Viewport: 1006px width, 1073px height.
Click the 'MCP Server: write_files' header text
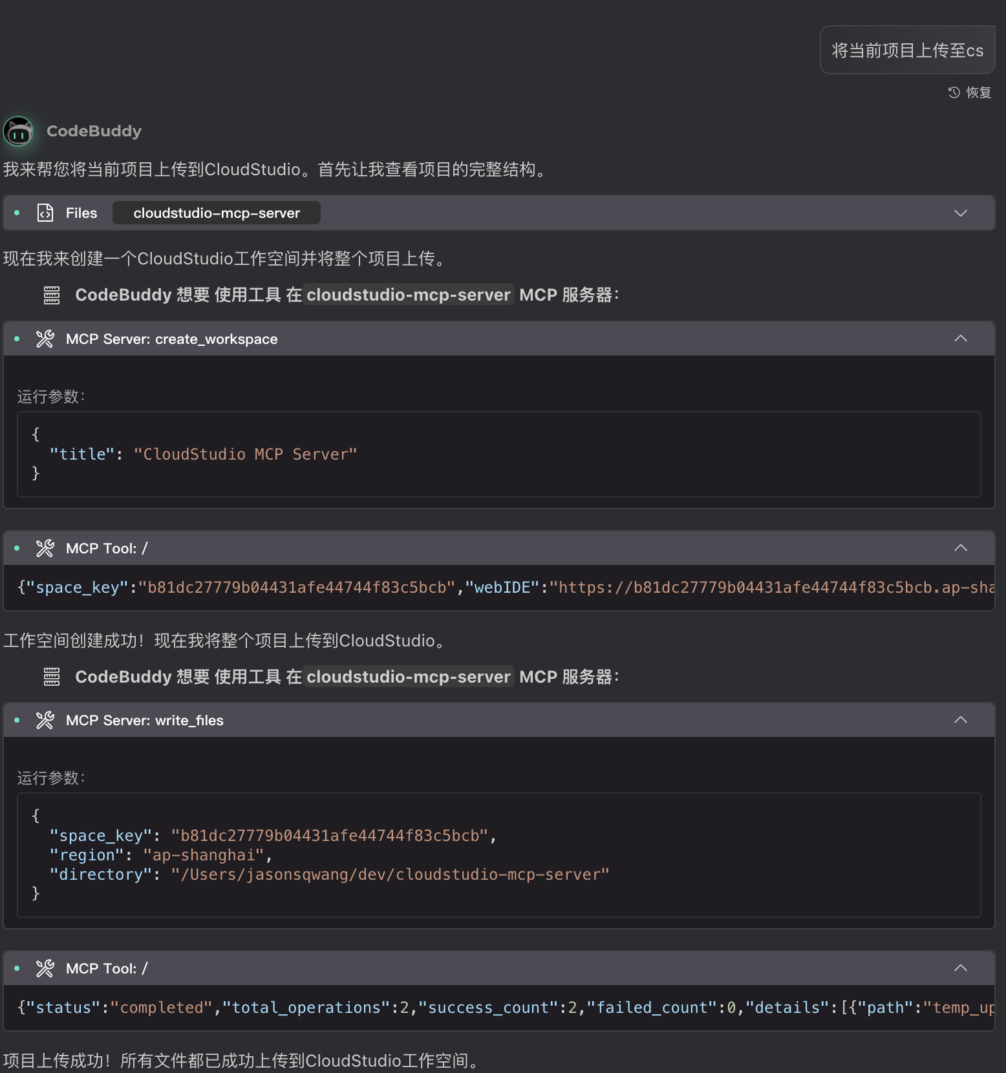pyautogui.click(x=145, y=720)
